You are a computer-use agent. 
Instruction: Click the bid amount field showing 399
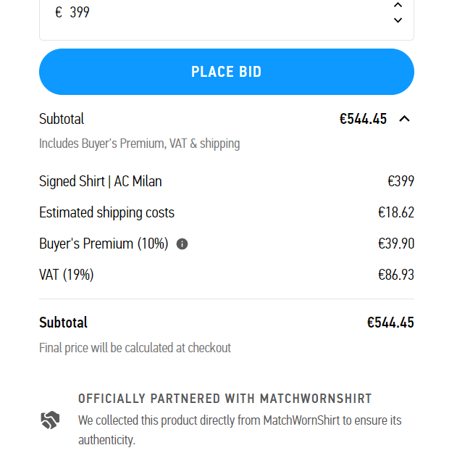click(x=227, y=17)
